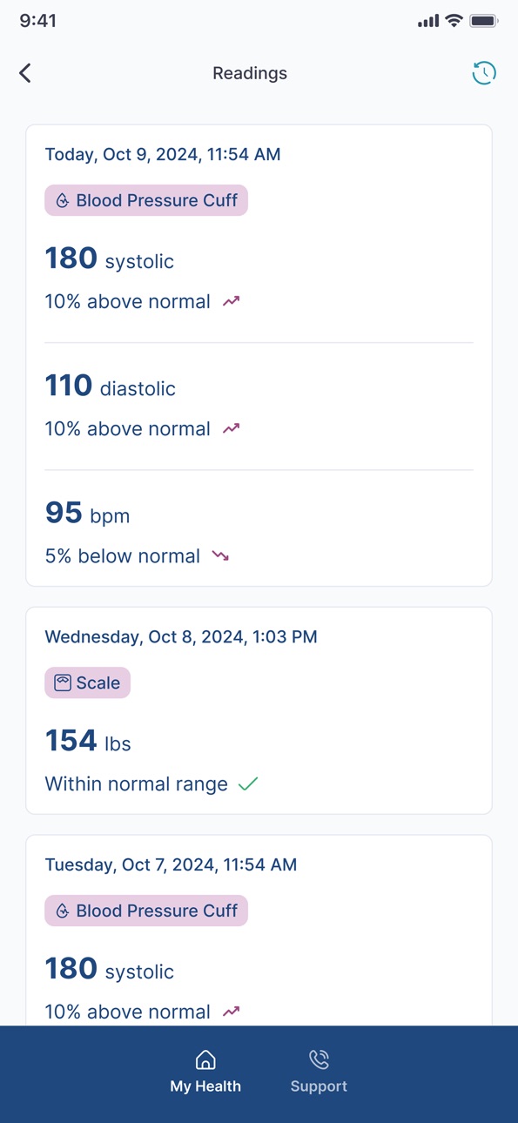Viewport: 518px width, 1123px height.
Task: Select the Scale tag on the Oct 8 reading
Action: 87,683
